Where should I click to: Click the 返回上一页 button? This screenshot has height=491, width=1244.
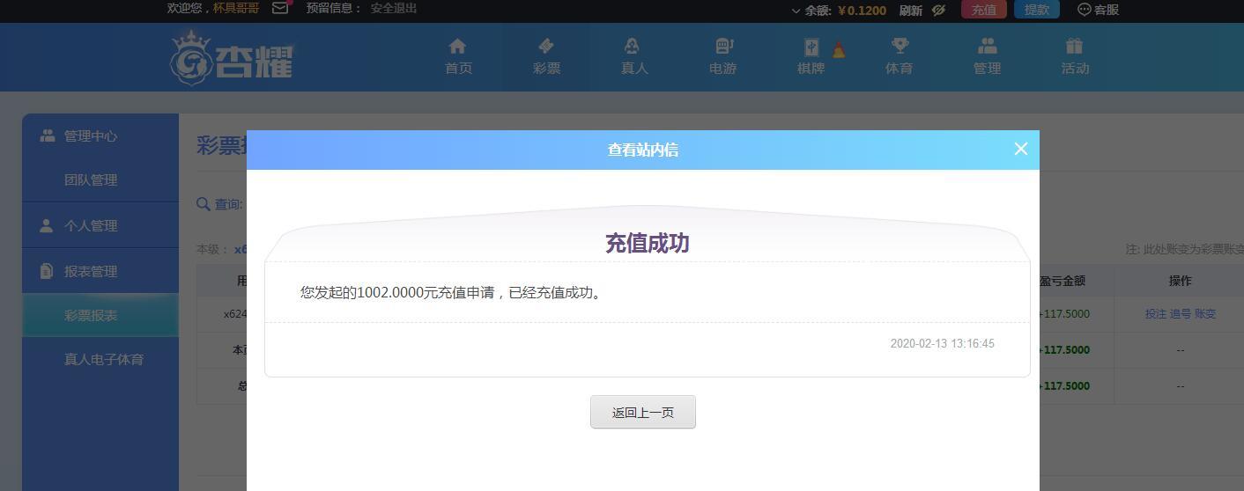click(642, 412)
